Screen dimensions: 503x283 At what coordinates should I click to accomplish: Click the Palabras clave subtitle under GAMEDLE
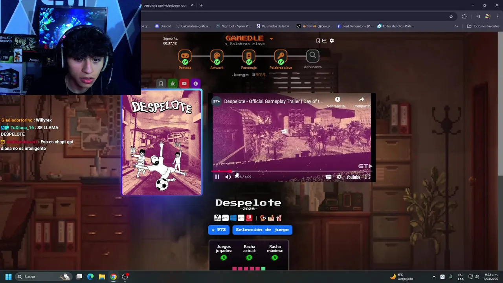tap(244, 44)
